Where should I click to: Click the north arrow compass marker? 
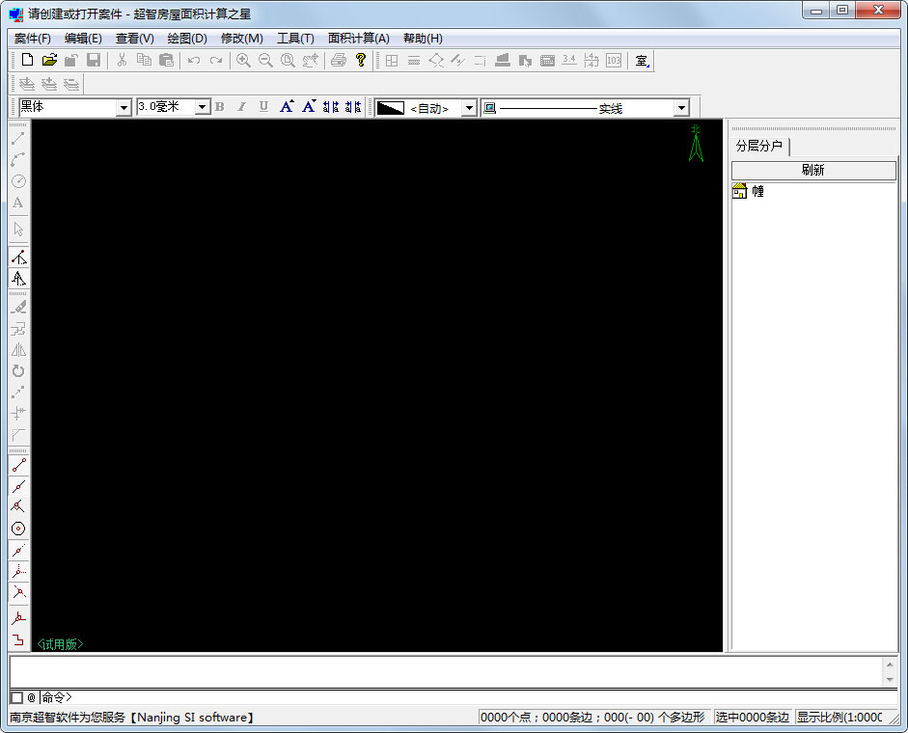(x=696, y=143)
